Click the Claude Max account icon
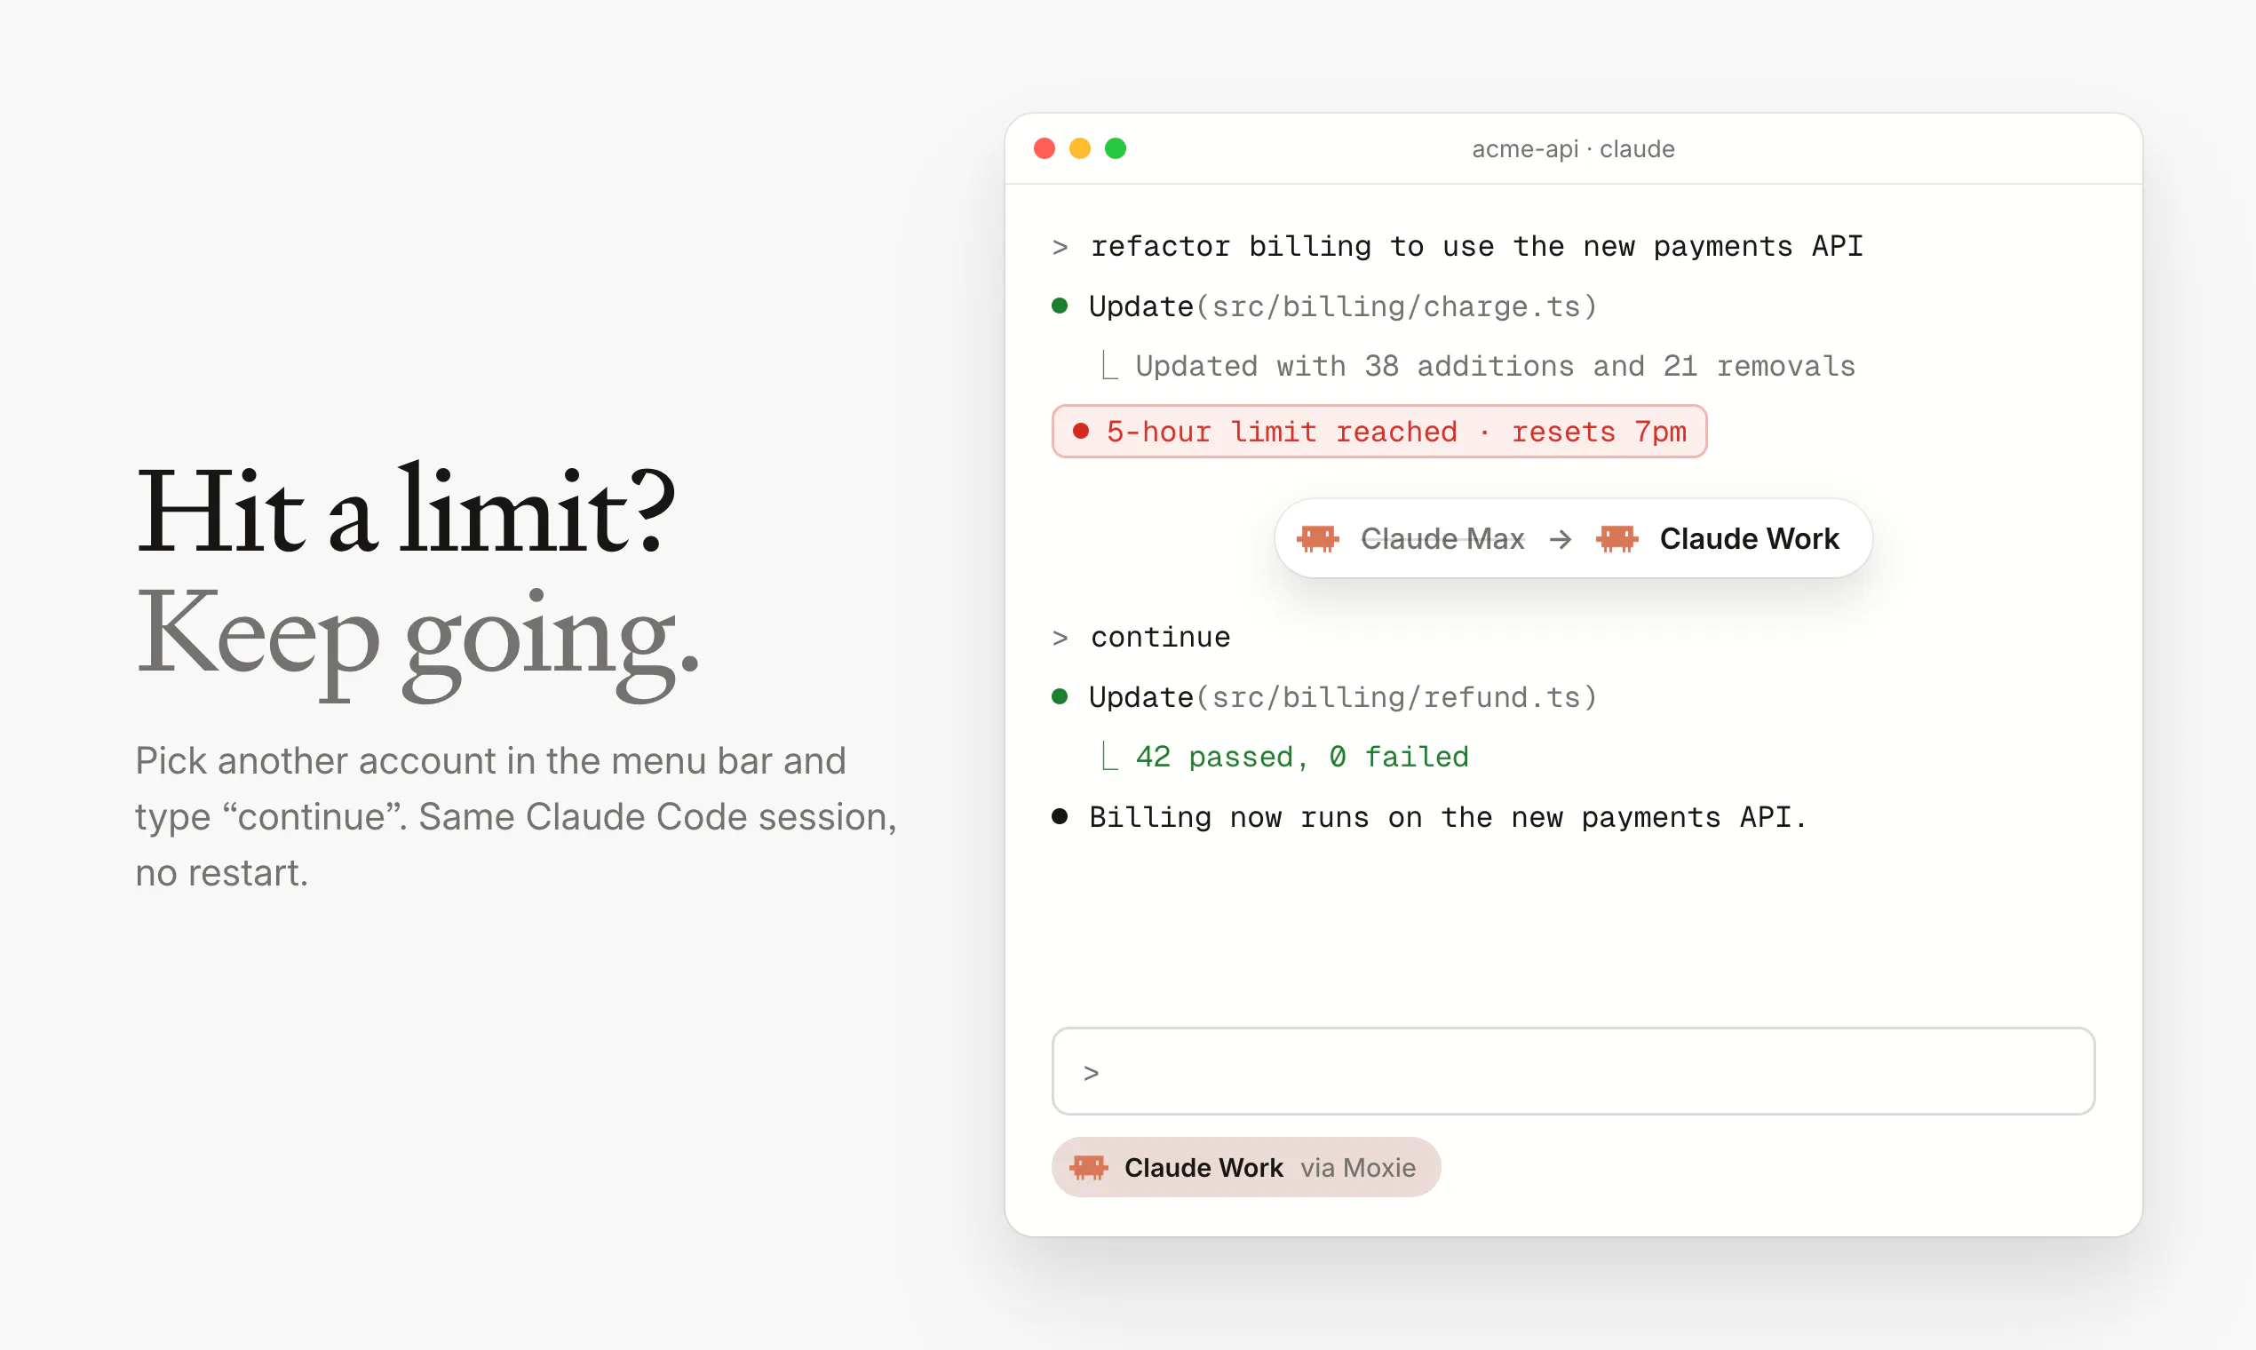The height and width of the screenshot is (1350, 2256). (x=1317, y=538)
